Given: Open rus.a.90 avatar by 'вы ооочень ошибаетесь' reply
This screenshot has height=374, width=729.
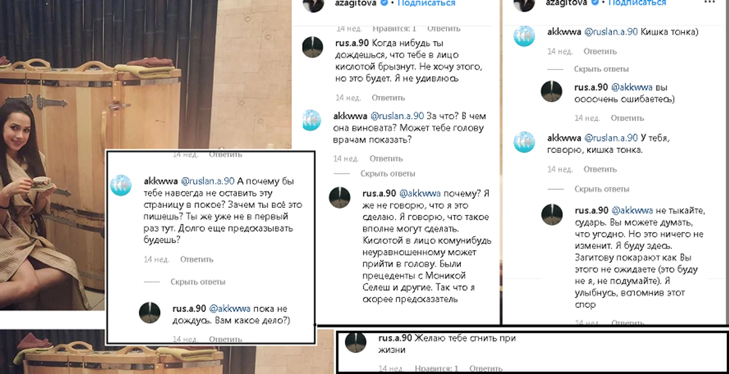Looking at the screenshot, I should point(552,92).
